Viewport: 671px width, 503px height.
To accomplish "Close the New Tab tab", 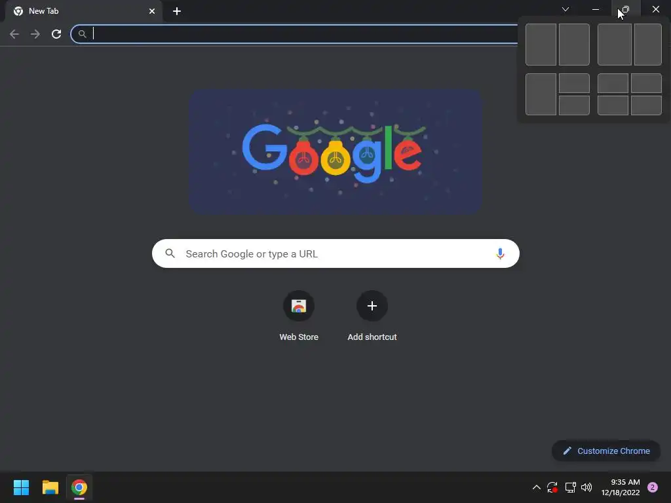I will (x=152, y=11).
